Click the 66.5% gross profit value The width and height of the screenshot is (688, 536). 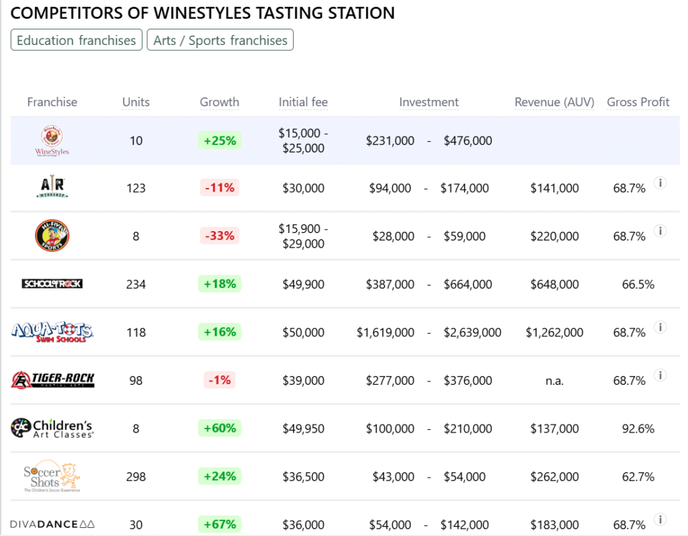tap(638, 284)
